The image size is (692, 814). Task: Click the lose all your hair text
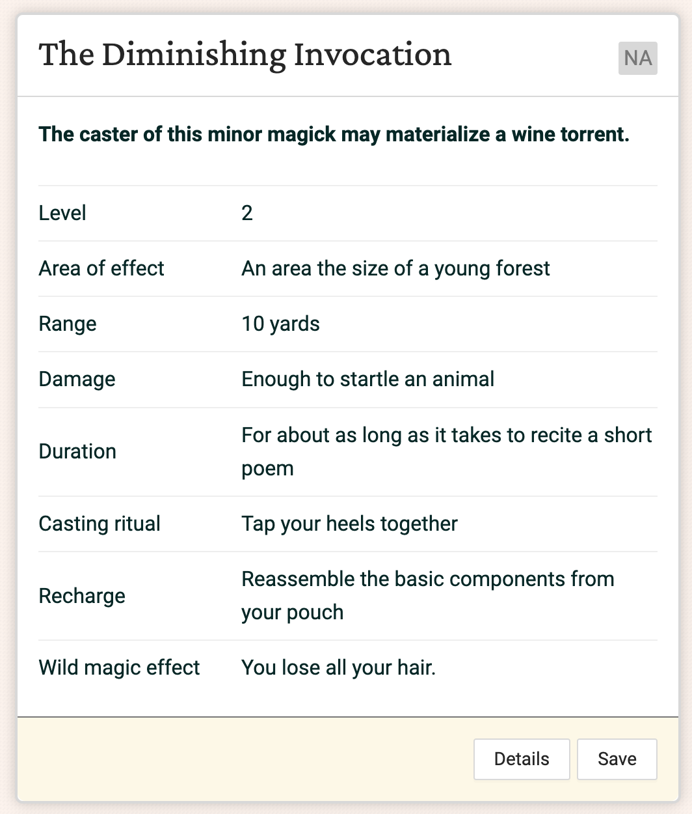point(339,667)
